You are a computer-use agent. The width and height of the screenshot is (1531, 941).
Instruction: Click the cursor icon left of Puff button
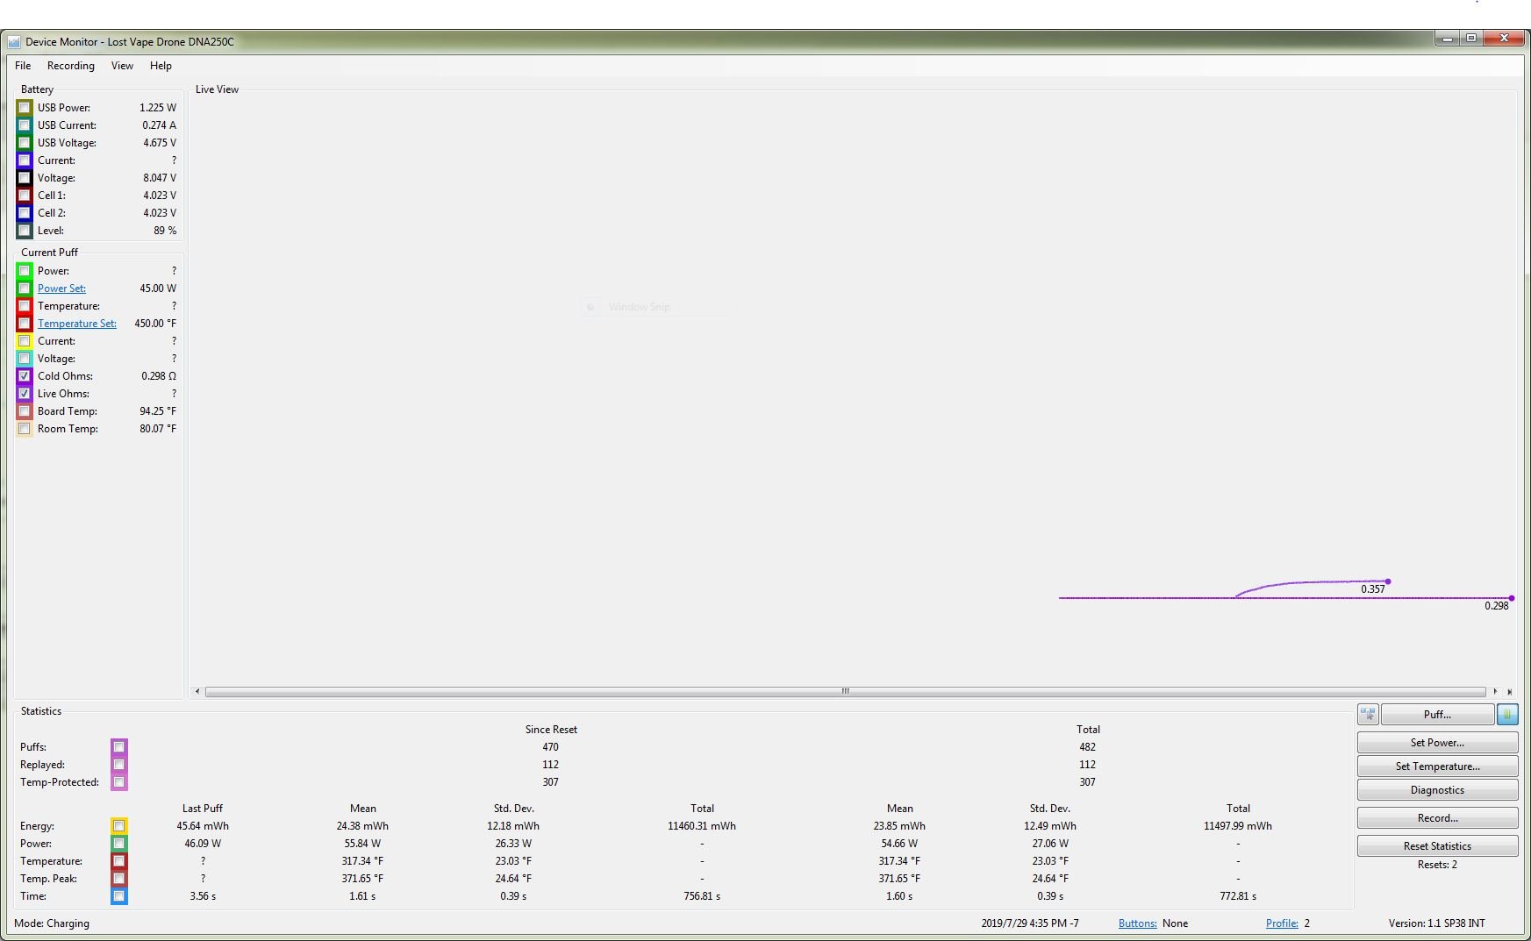(1368, 715)
